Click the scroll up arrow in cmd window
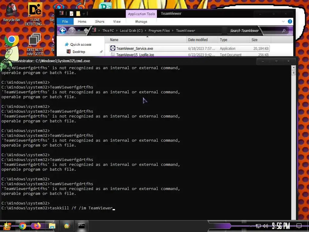Image resolution: width=309 pixels, height=232 pixels. click(x=293, y=68)
